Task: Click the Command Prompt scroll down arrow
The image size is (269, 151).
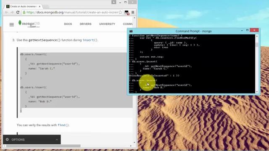Action: 257,91
